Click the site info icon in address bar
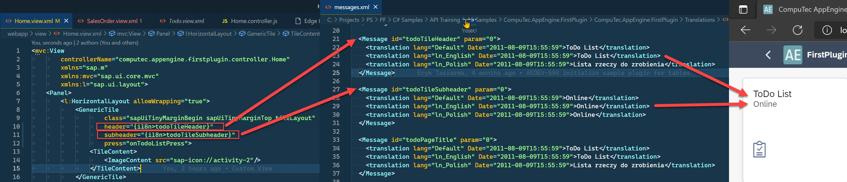The image size is (847, 182). (x=827, y=30)
